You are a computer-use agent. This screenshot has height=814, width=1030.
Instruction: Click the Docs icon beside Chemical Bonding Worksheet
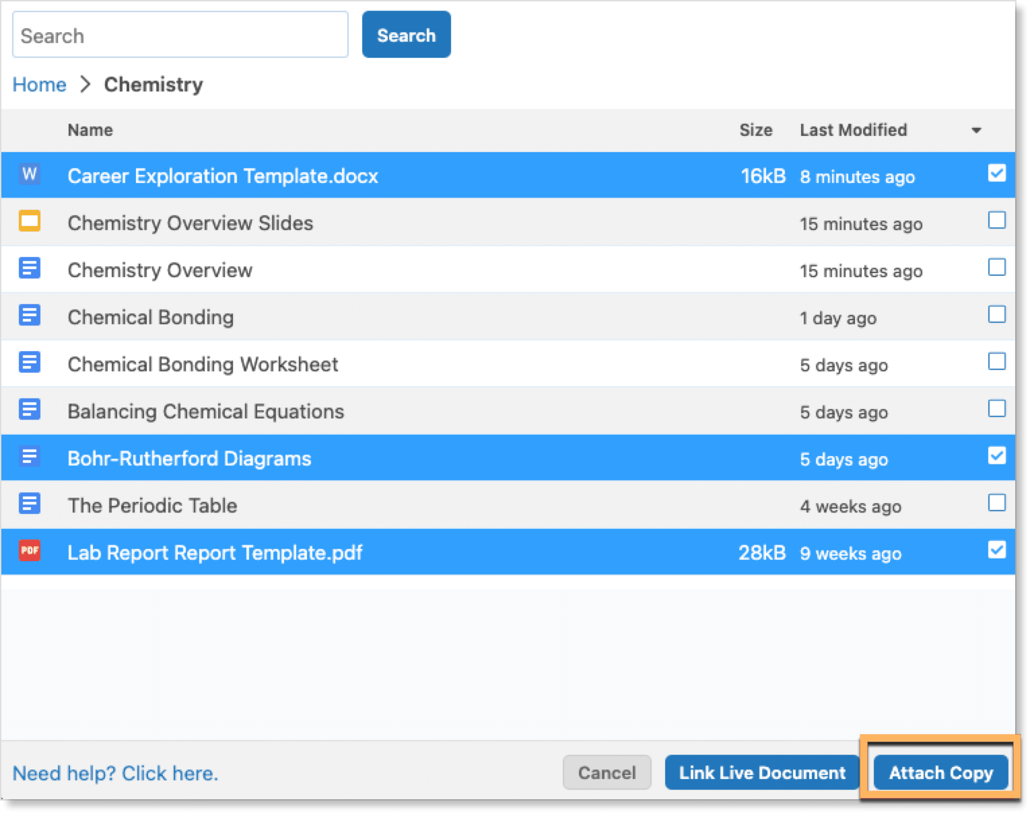coord(30,363)
